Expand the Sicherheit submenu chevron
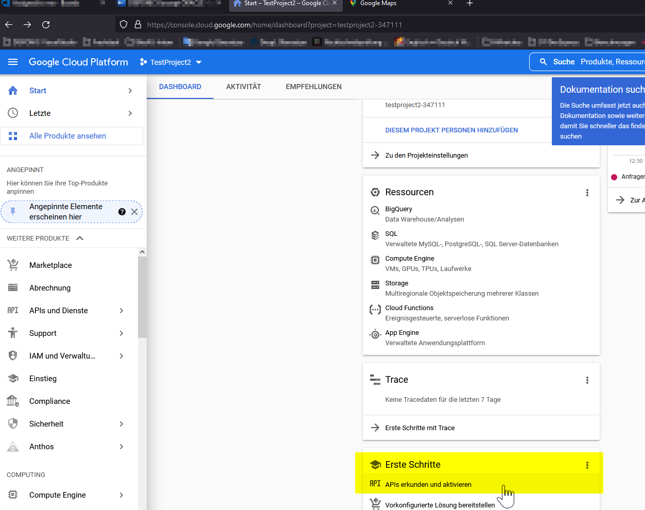This screenshot has height=510, width=645. (121, 424)
